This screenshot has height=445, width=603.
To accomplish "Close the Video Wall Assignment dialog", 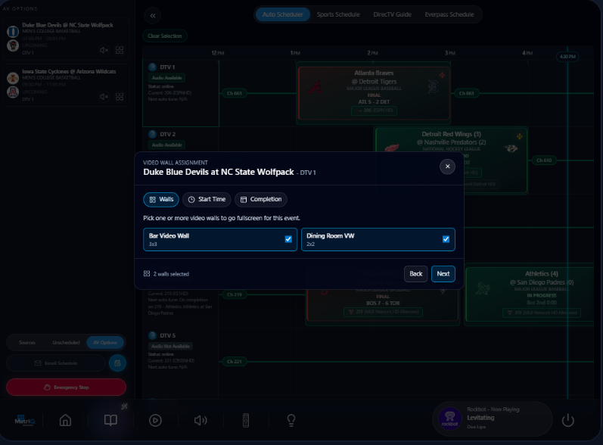I will pyautogui.click(x=447, y=166).
